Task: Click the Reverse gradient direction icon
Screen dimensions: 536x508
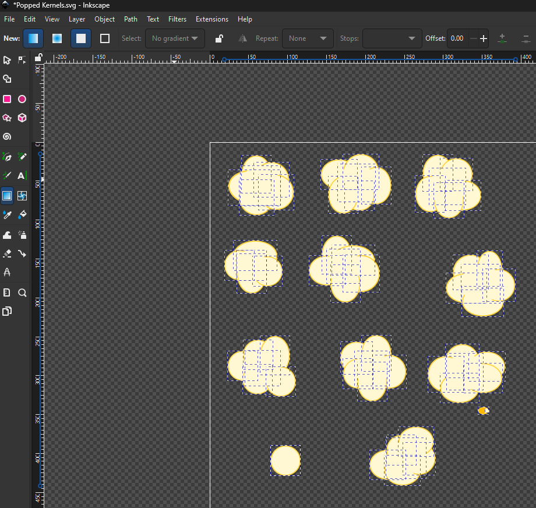Action: [243, 38]
